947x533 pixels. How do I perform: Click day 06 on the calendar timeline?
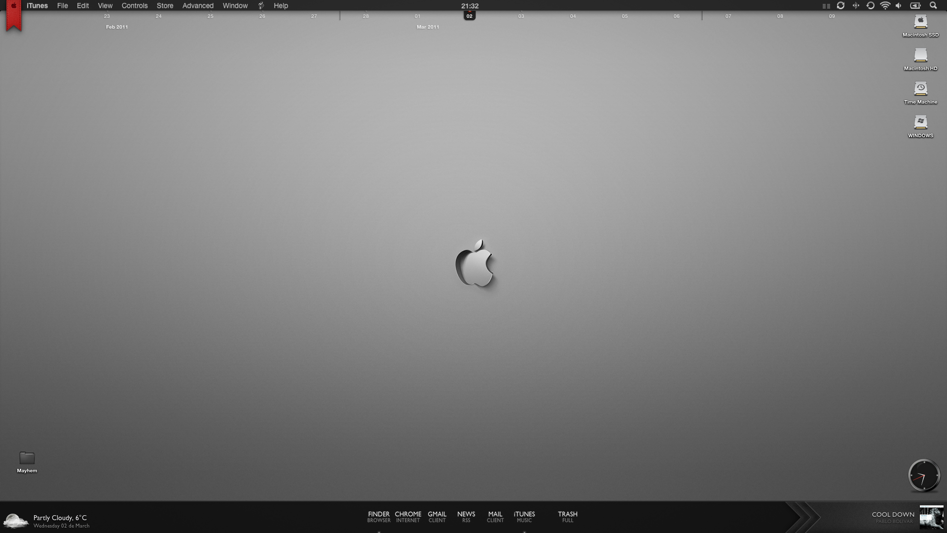point(676,16)
